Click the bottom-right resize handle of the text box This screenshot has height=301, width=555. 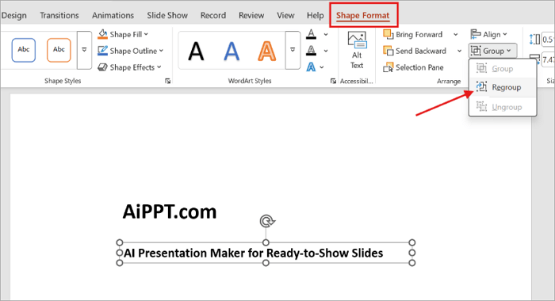tap(412, 263)
